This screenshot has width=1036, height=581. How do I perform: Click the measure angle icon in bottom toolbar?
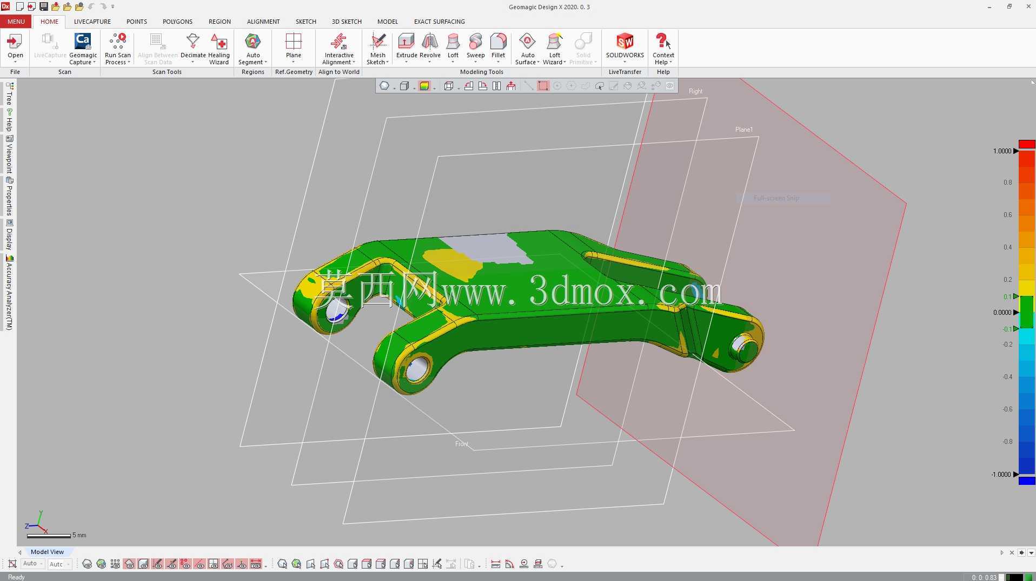[509, 564]
